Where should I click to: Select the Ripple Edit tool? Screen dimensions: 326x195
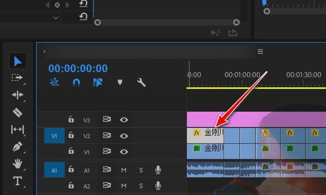pyautogui.click(x=17, y=95)
